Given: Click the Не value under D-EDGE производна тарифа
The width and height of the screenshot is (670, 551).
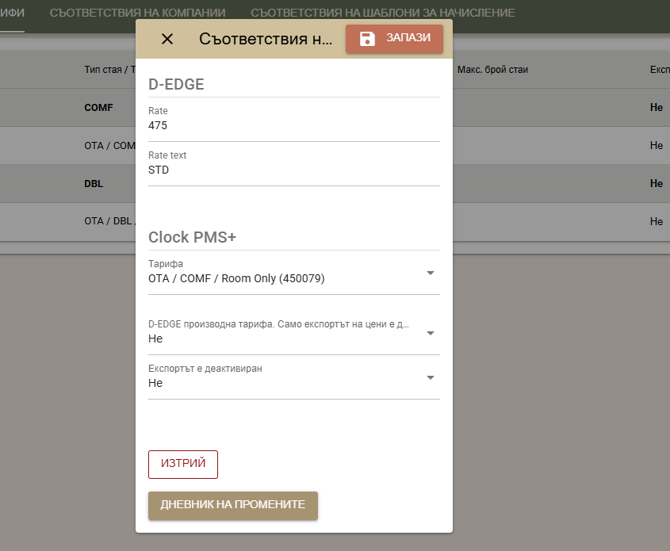Looking at the screenshot, I should 155,339.
